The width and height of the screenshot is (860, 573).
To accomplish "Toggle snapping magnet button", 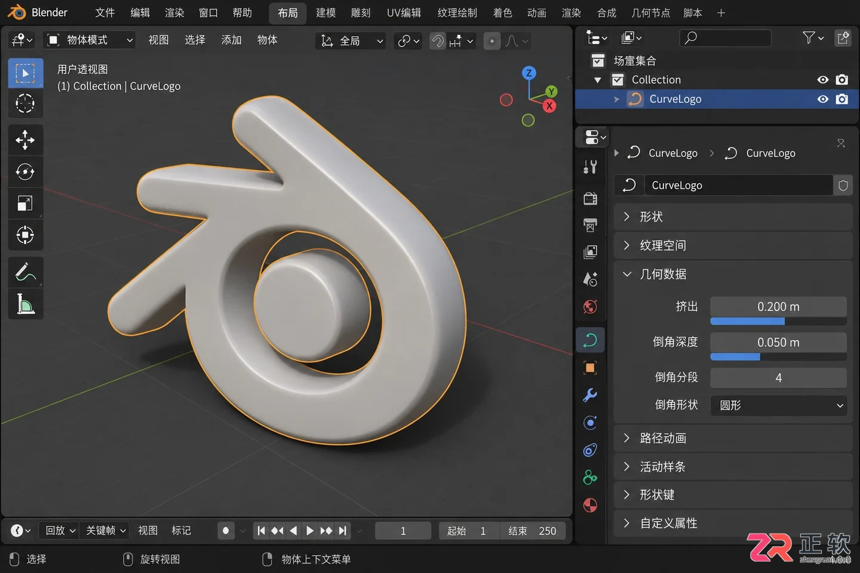I will tap(438, 41).
